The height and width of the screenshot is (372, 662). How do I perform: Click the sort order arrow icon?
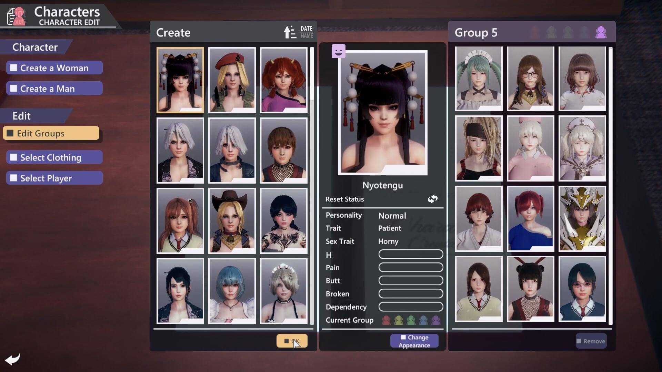tap(289, 32)
